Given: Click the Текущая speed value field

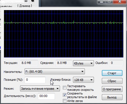Looking at the screenshot, I should point(29,63).
